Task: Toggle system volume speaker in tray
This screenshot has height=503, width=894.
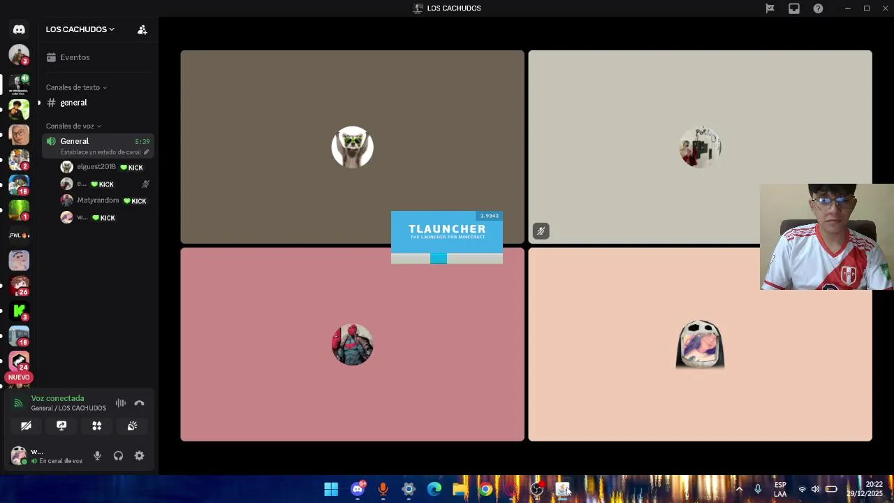Action: [x=815, y=489]
